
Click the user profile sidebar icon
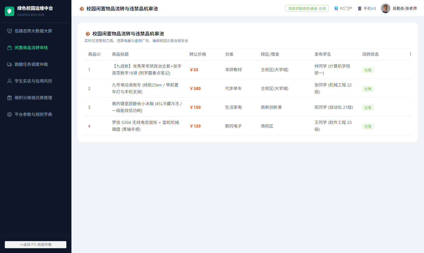pyautogui.click(x=10, y=81)
